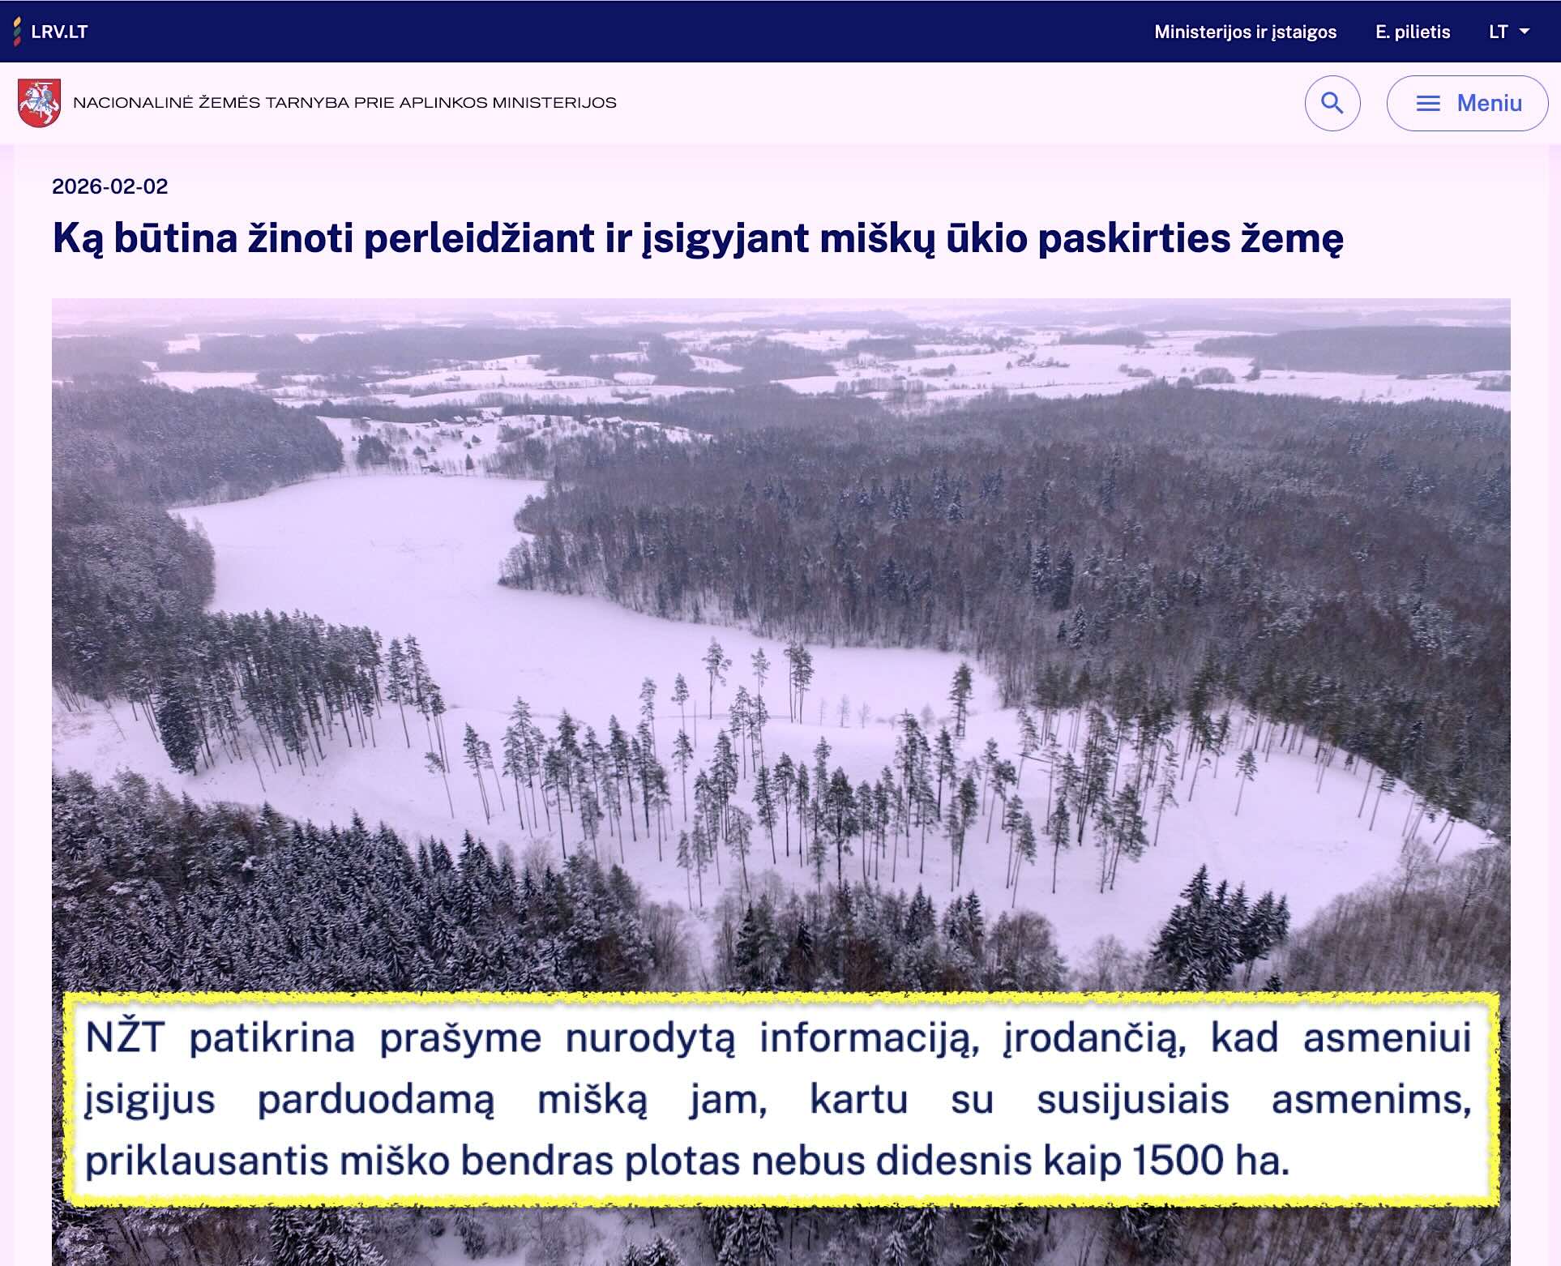Click the publication date 2026-02-02

pyautogui.click(x=109, y=186)
